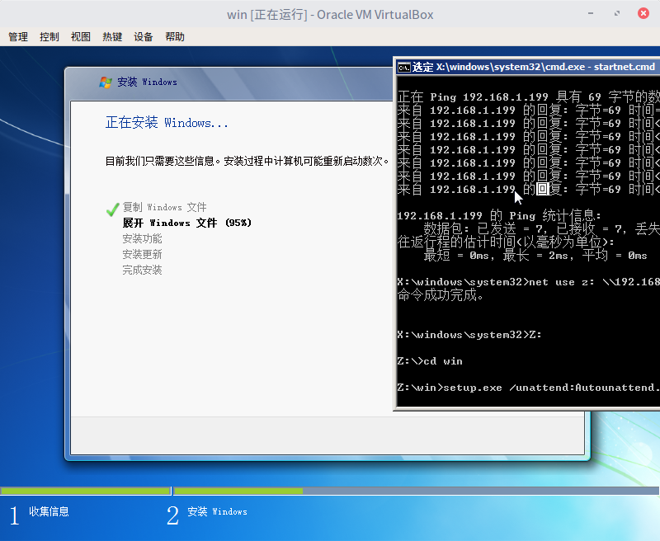Viewport: 660px width, 541px height.
Task: Click the 安装 Windows dialog title
Action: (148, 82)
